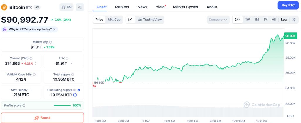Open the Compare dropdown
Image resolution: width=301 pixels, height=123 pixels.
pyautogui.click(x=218, y=20)
